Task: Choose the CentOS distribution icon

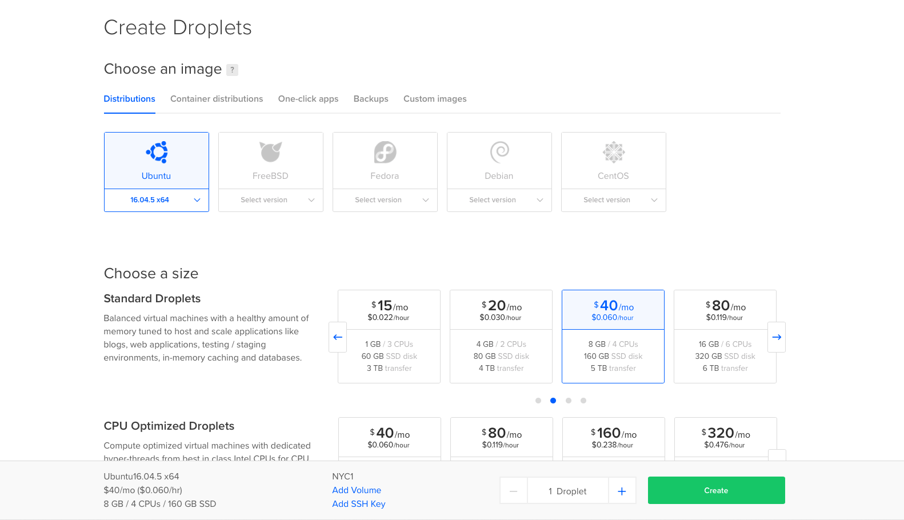Action: coord(613,152)
